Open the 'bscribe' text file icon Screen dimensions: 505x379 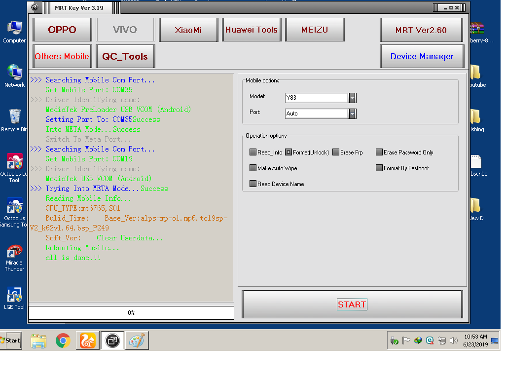(x=476, y=161)
